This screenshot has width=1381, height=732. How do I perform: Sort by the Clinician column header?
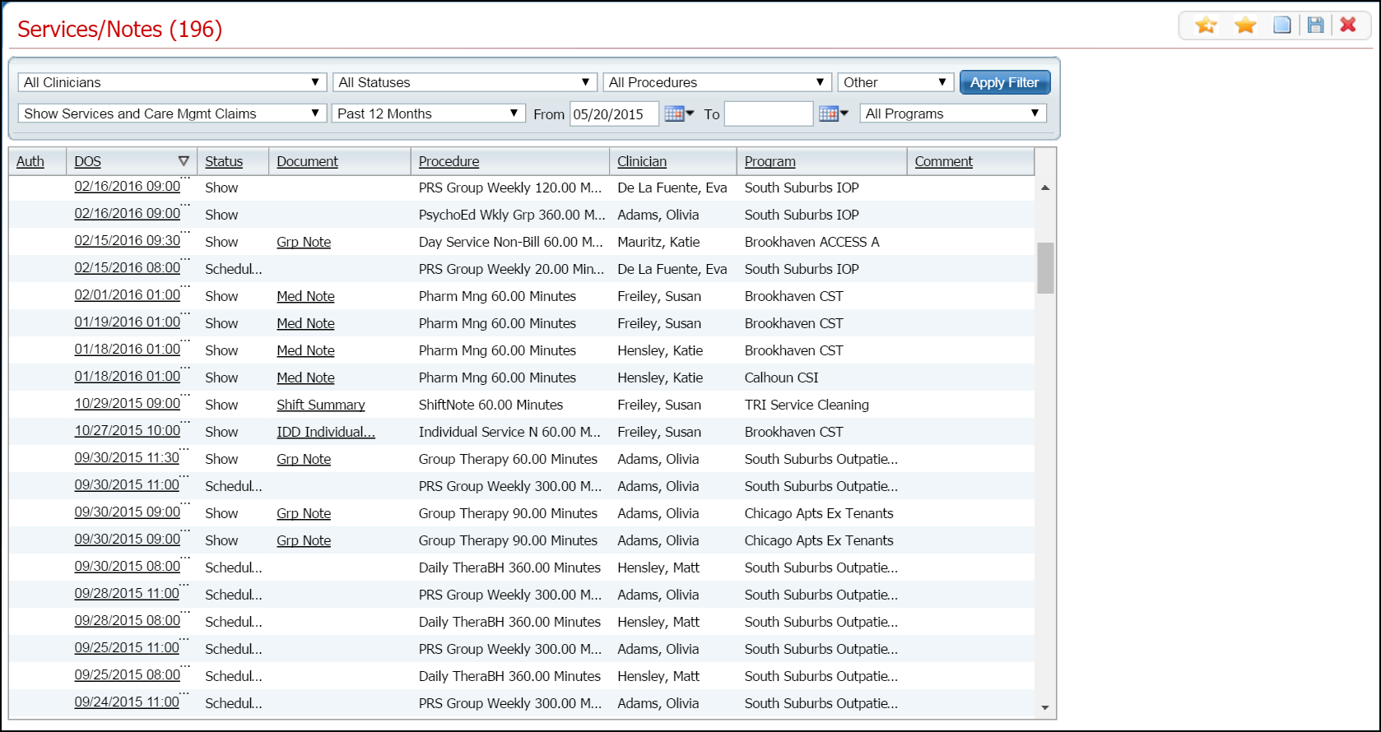coord(642,161)
